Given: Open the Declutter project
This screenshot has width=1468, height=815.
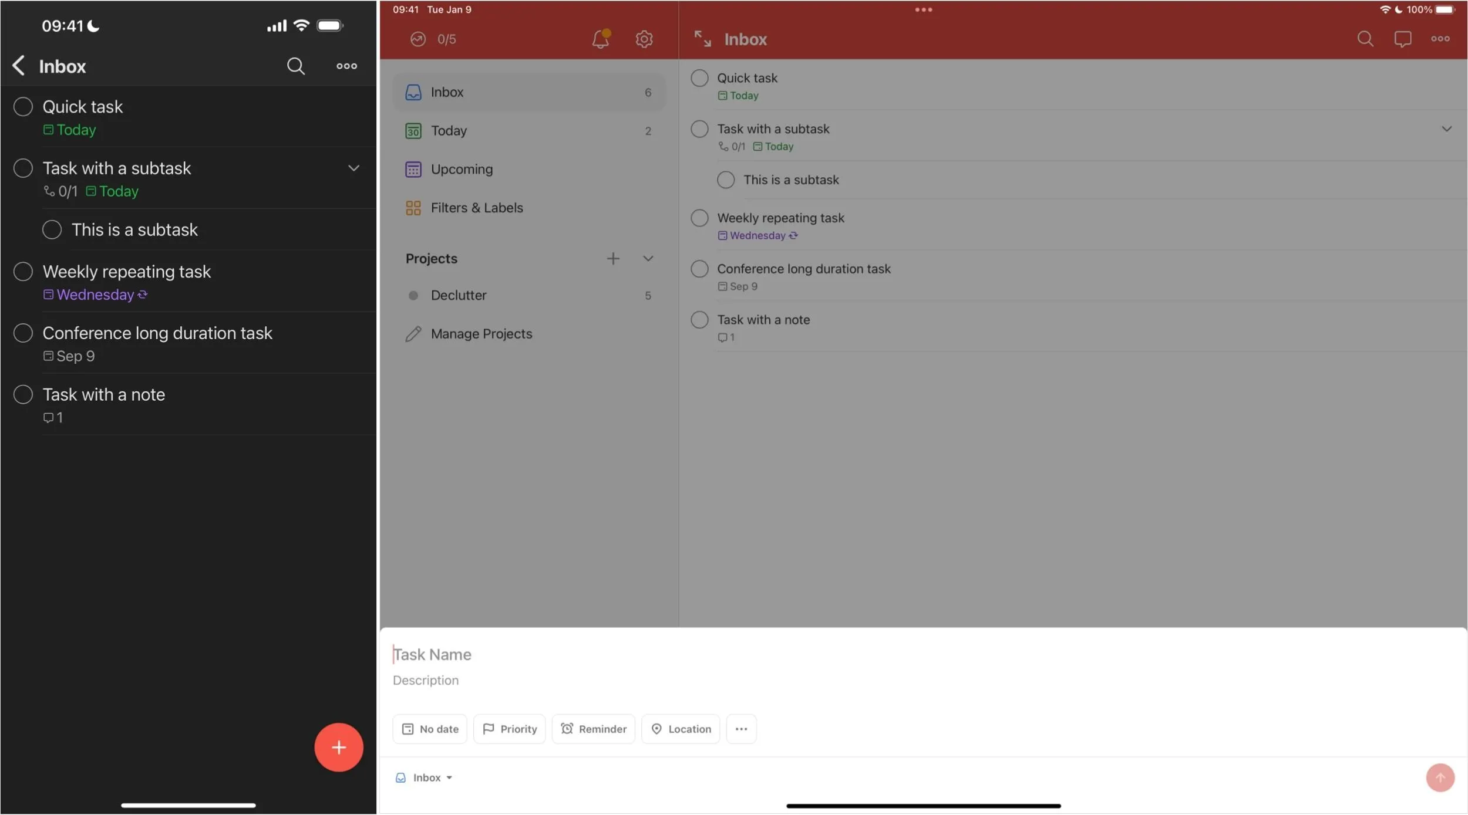Looking at the screenshot, I should click(528, 296).
